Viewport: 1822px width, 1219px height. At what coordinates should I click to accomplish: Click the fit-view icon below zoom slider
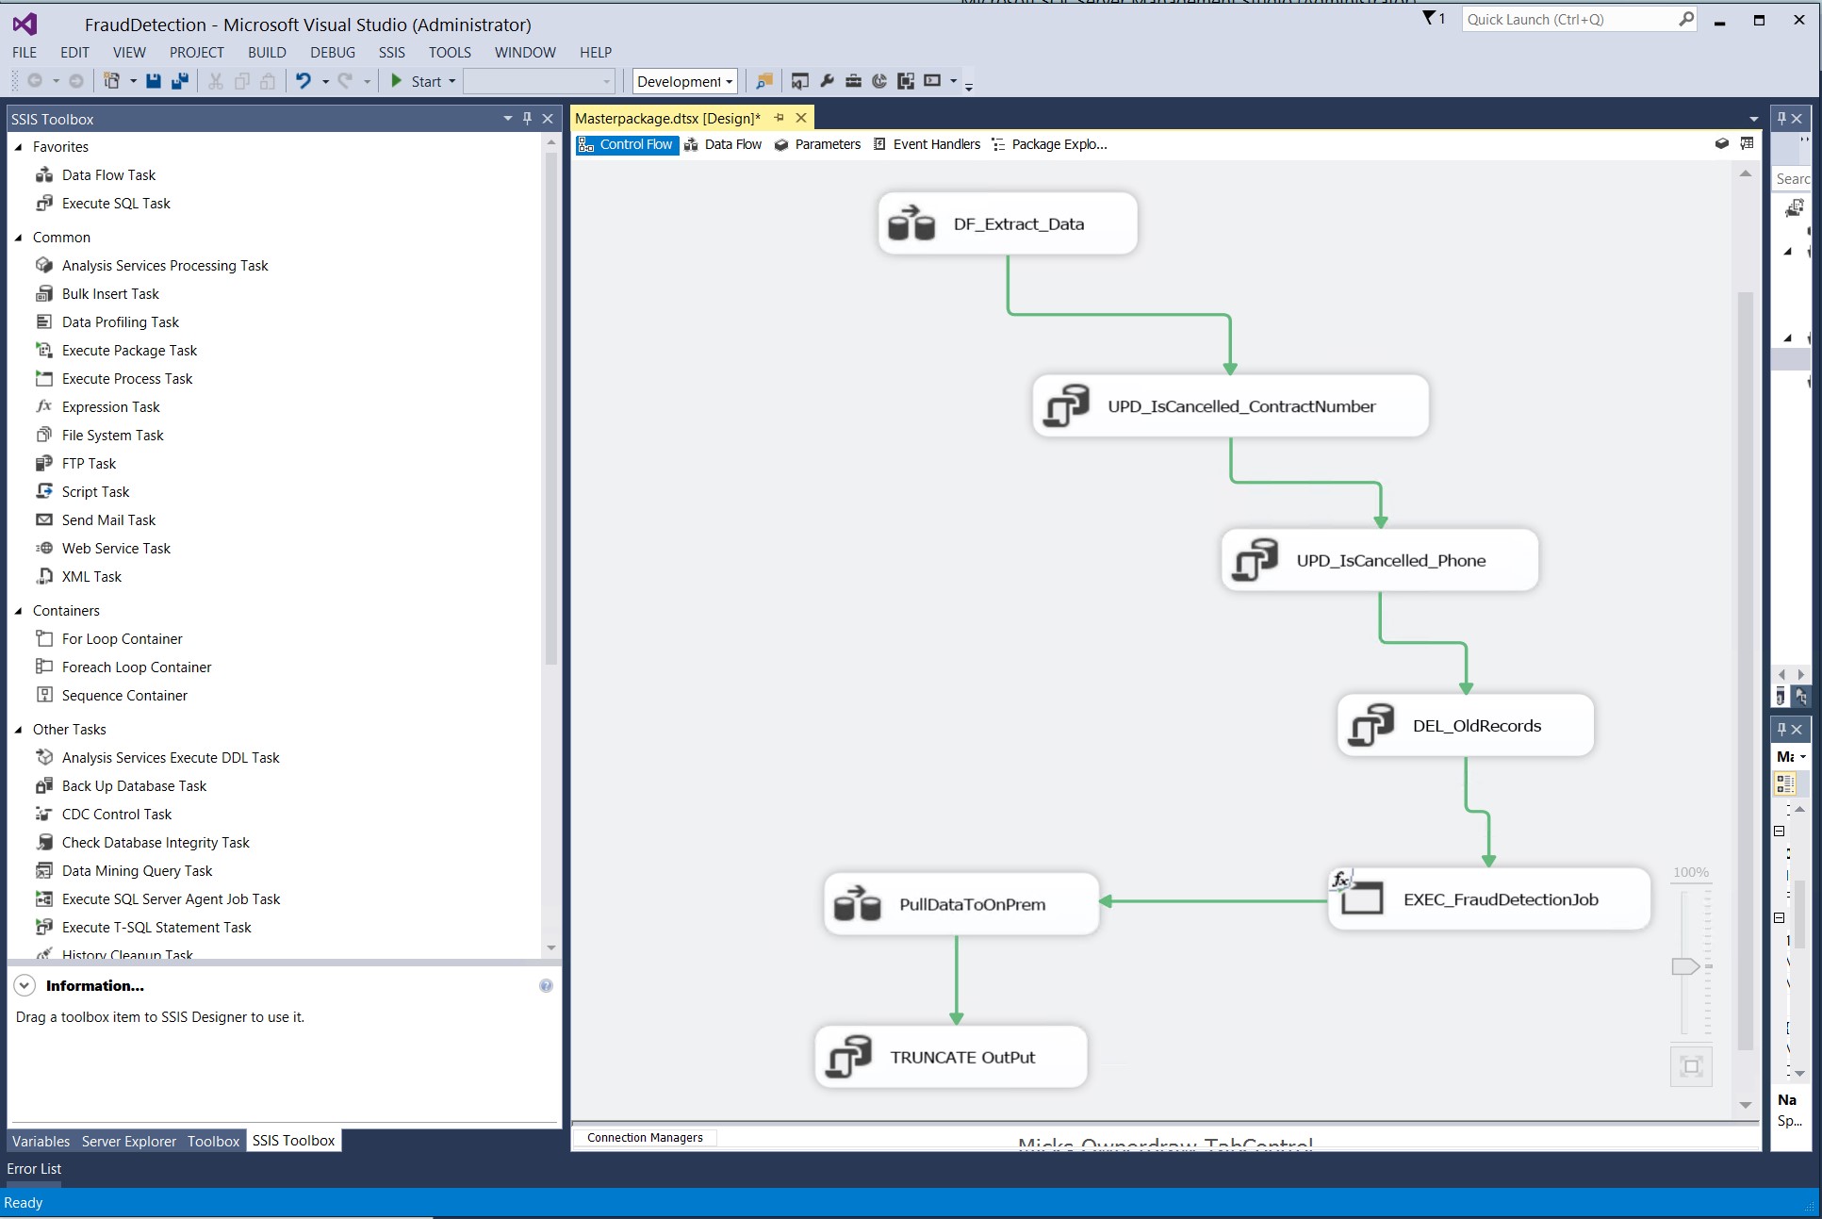coord(1691,1066)
